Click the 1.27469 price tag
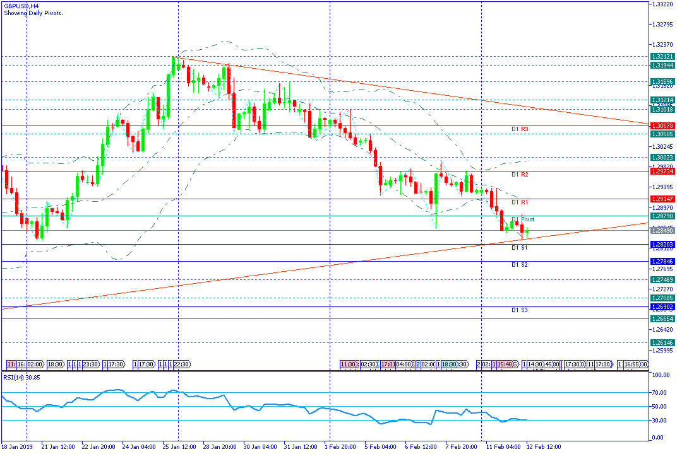The width and height of the screenshot is (682, 454). coord(662,279)
